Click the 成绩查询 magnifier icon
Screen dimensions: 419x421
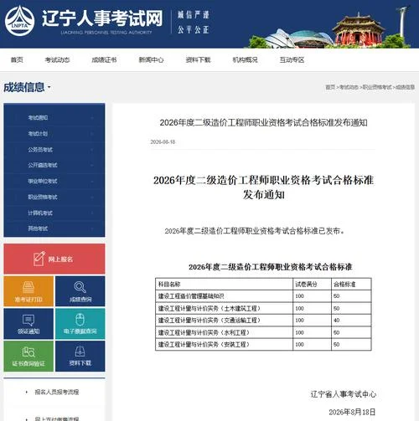pos(80,287)
